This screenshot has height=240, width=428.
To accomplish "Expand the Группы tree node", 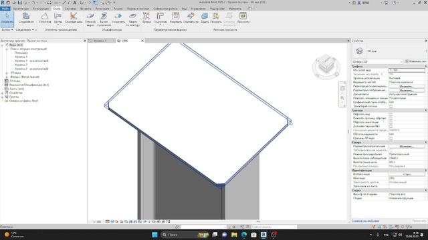I will (x=3, y=97).
